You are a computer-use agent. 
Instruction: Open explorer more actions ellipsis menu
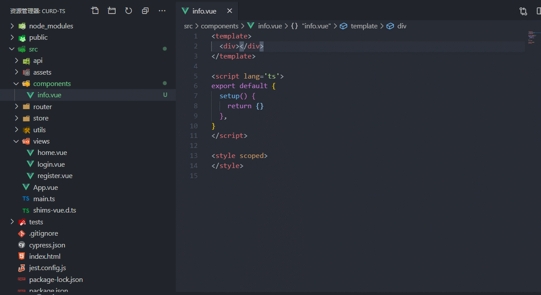click(162, 11)
